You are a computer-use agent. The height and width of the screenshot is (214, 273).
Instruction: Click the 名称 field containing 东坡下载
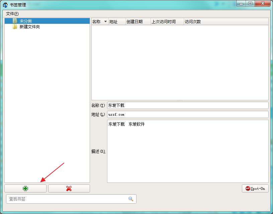point(188,105)
